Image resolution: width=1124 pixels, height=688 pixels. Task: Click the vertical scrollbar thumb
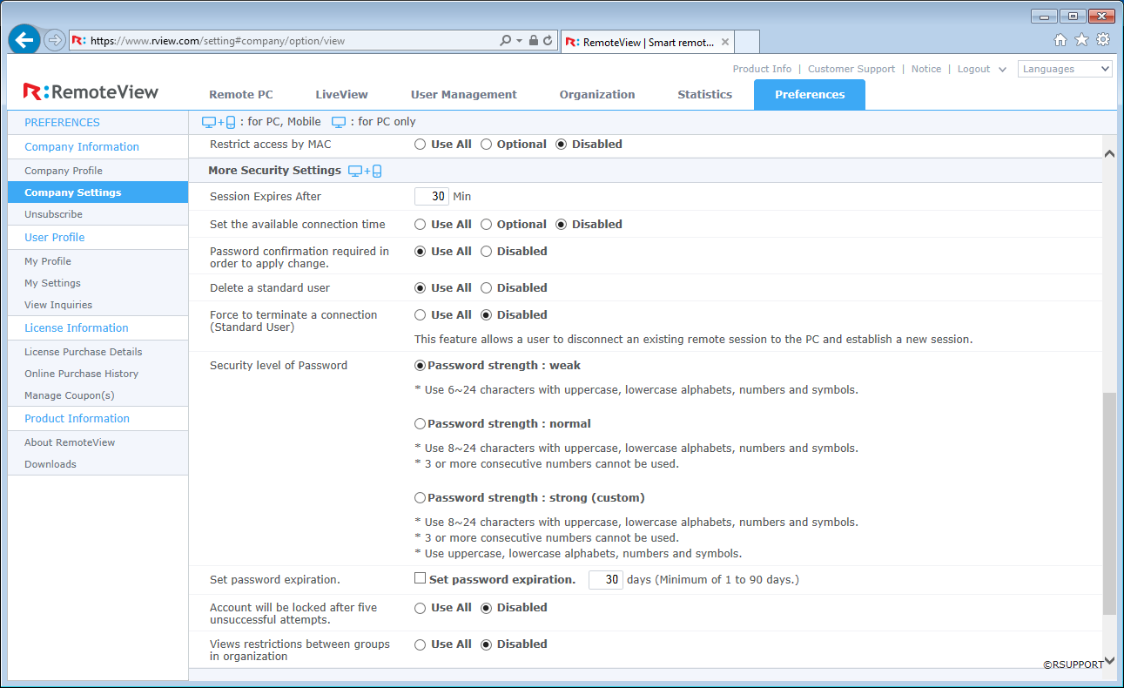[x=1109, y=503]
